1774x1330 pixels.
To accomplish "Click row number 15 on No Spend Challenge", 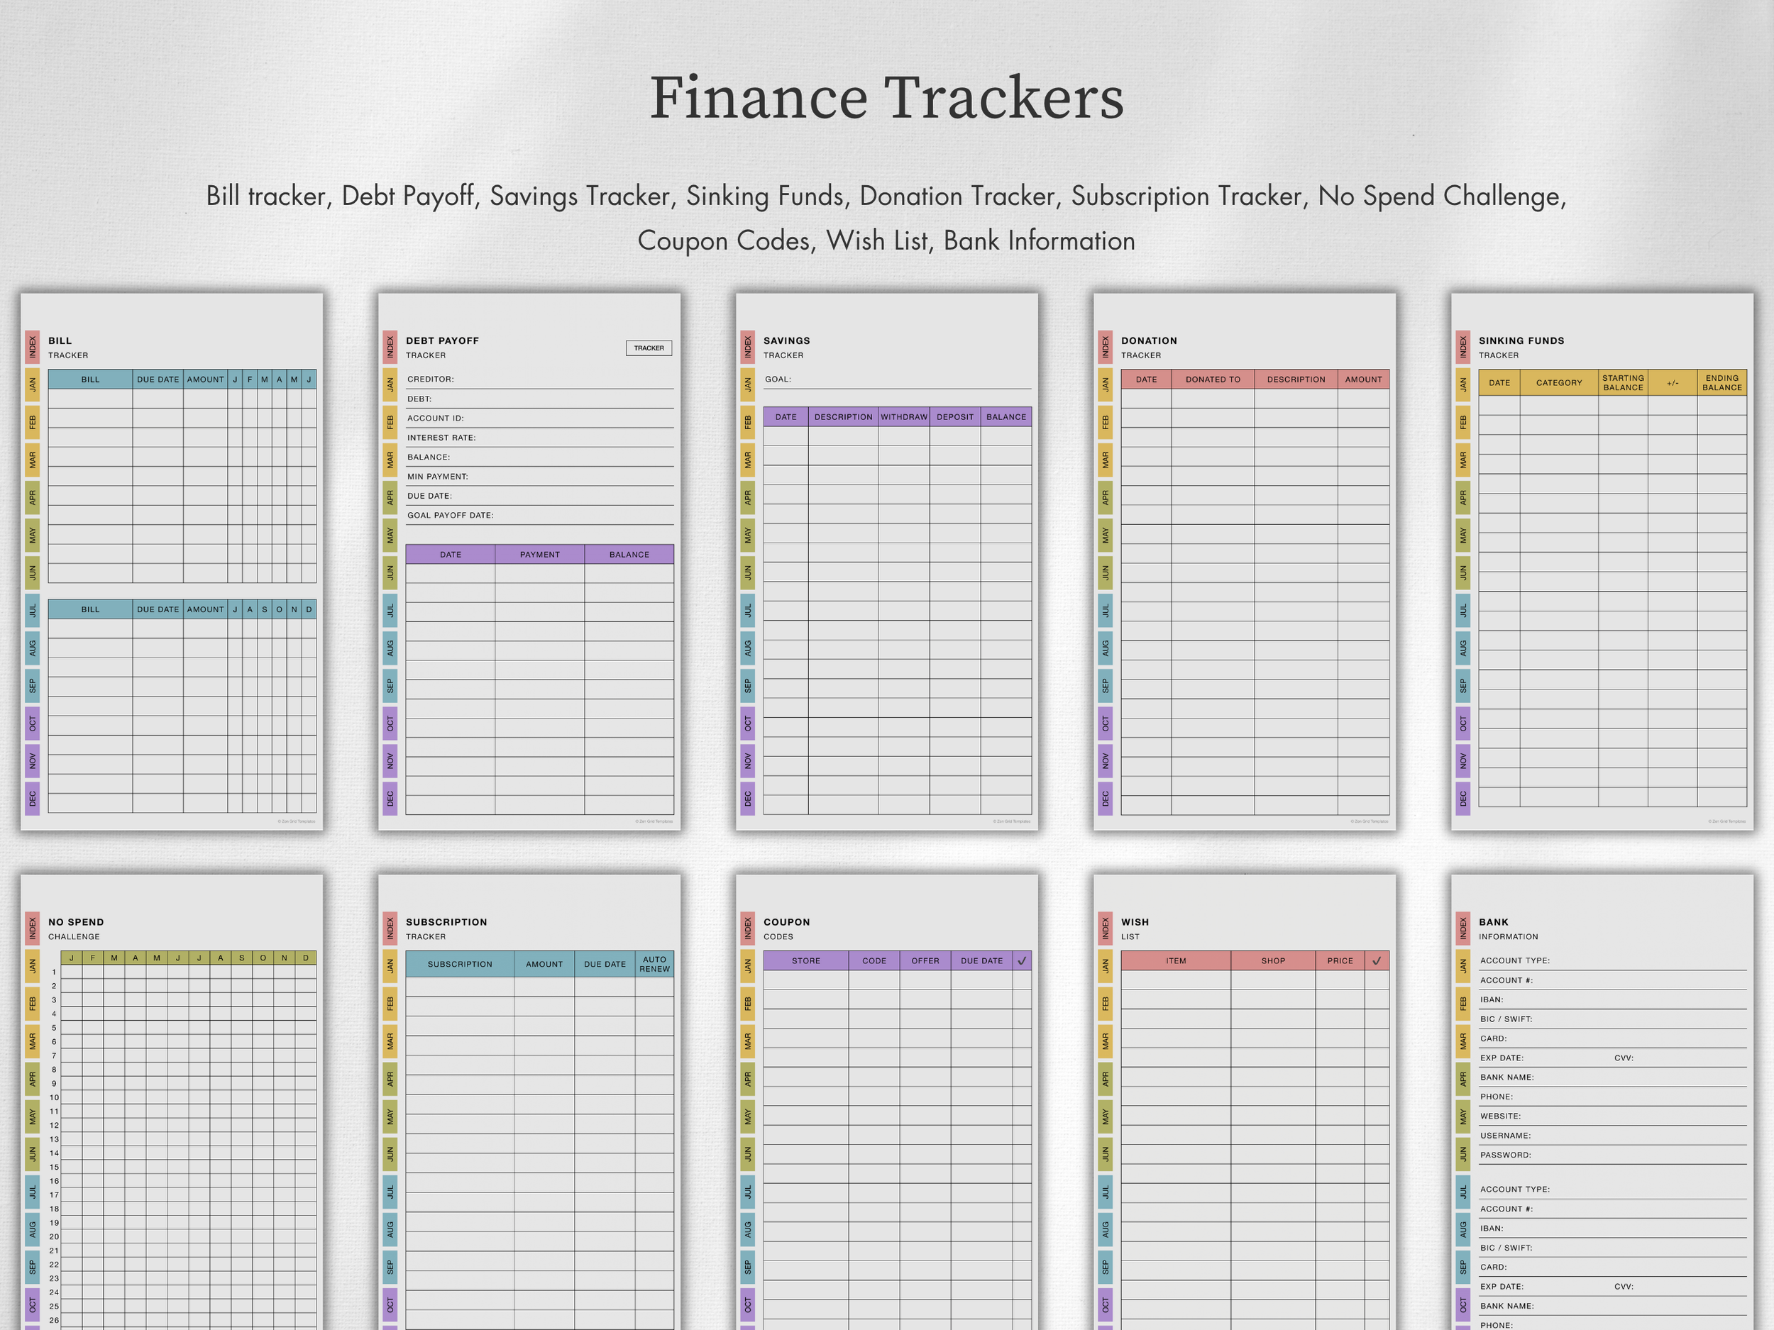I will (55, 1168).
